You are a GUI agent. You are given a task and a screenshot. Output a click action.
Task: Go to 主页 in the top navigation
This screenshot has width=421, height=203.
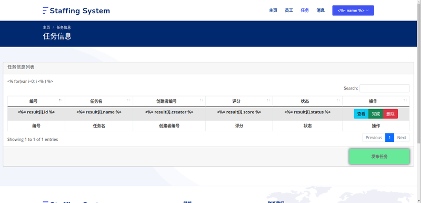pyautogui.click(x=273, y=11)
